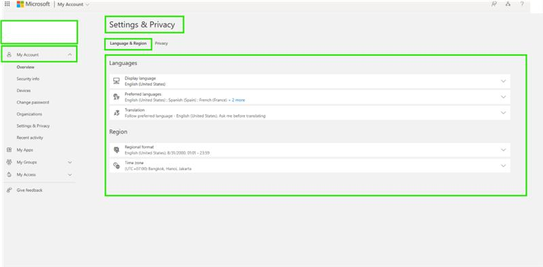Expand the Regional format row chevron
The width and height of the screenshot is (543, 267).
click(x=503, y=150)
